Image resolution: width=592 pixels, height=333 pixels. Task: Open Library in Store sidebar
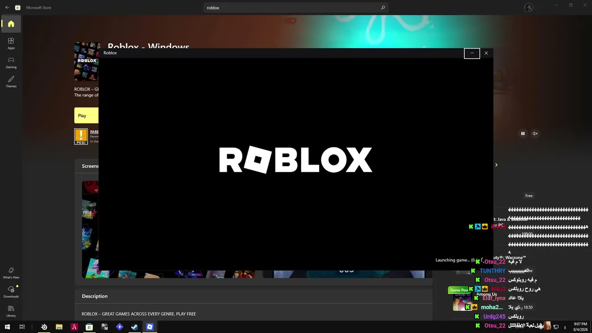[11, 311]
